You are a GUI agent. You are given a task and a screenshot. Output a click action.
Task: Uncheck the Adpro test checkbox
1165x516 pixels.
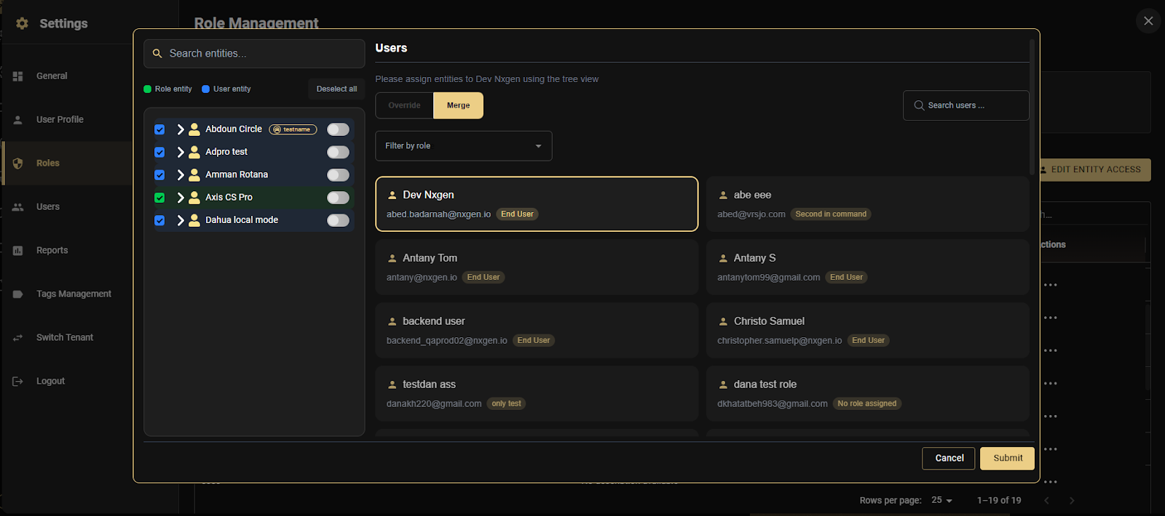(x=159, y=153)
